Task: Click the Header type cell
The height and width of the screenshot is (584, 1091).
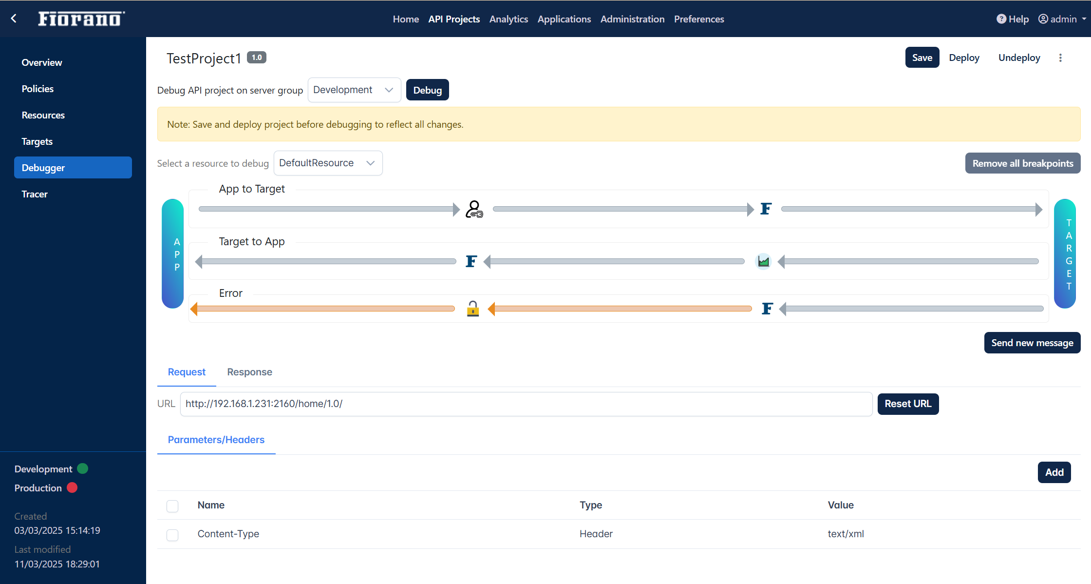Action: (596, 534)
